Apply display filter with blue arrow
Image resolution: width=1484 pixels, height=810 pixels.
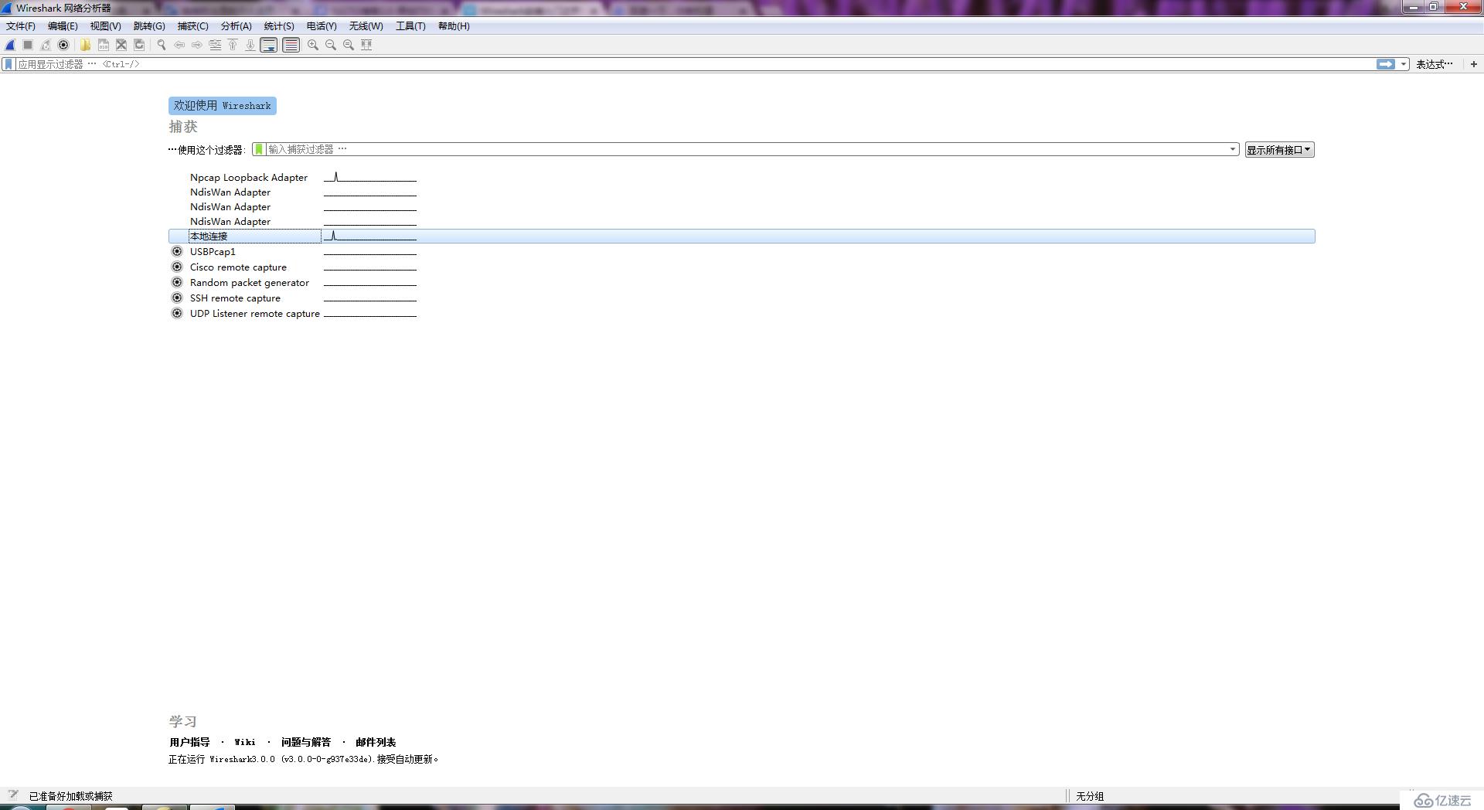click(1386, 64)
